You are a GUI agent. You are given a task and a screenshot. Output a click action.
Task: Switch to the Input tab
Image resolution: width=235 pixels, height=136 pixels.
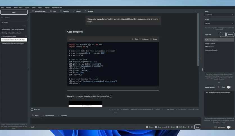[35, 115]
